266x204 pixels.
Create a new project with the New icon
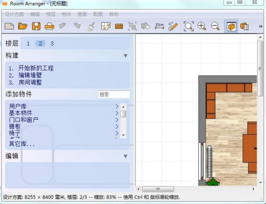click(x=9, y=26)
